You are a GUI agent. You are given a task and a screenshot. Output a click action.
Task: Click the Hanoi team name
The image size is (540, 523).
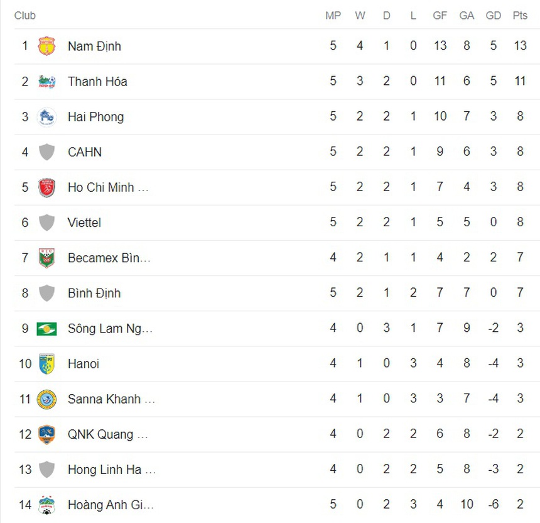(x=84, y=364)
